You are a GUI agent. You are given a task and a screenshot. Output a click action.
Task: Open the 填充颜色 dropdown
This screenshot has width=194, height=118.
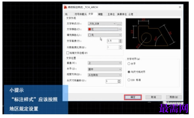(x=105, y=35)
